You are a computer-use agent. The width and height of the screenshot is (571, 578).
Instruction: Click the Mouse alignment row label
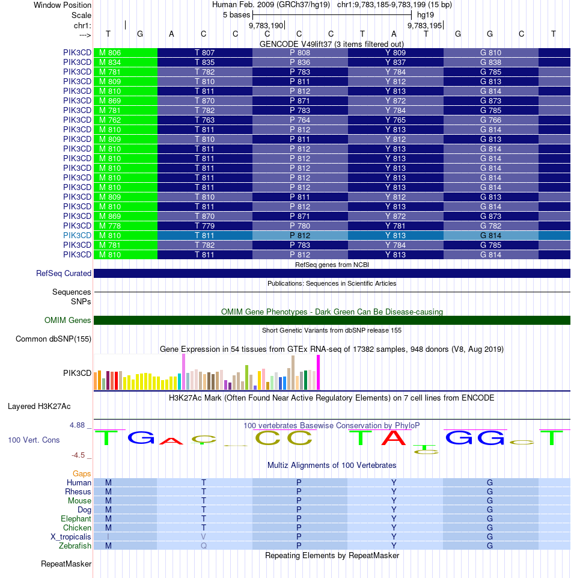click(79, 500)
